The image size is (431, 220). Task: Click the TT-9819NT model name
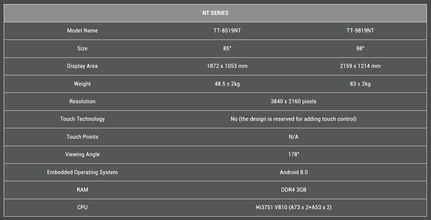360,31
